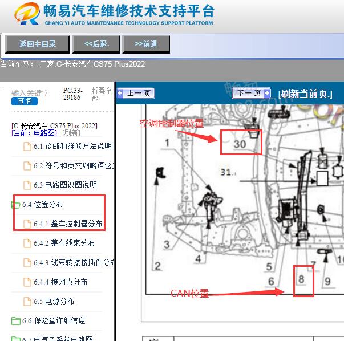Click the folder icon beside 6.7
This screenshot has height=341, width=344.
(x=16, y=339)
